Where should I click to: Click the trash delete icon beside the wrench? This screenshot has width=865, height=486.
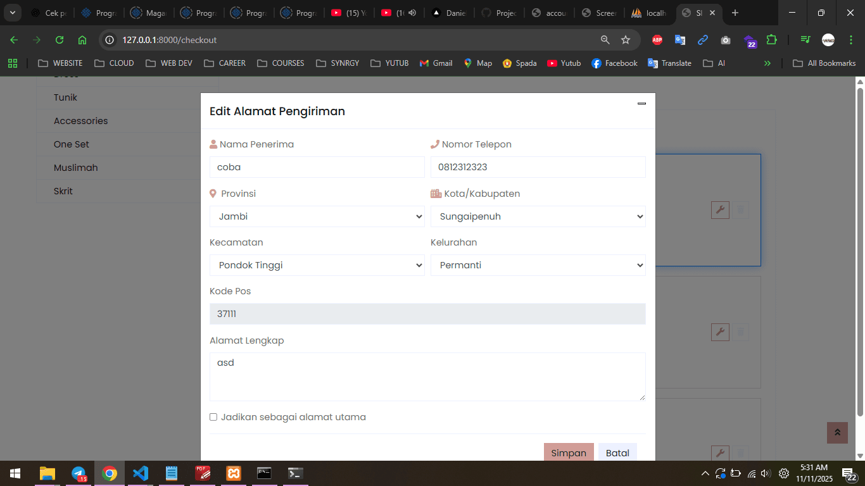[740, 210]
